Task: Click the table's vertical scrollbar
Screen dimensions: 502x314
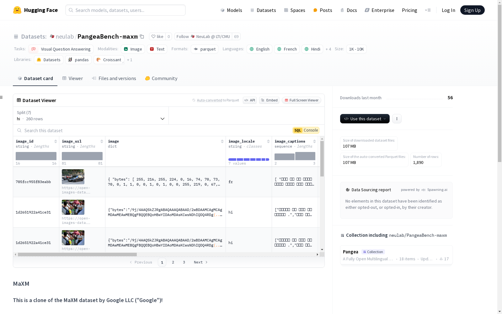Action: tap(322, 159)
